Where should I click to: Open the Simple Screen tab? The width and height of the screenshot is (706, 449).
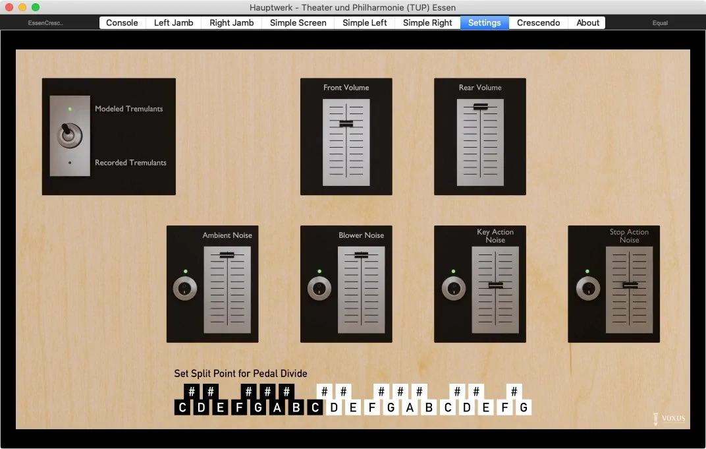pyautogui.click(x=298, y=22)
